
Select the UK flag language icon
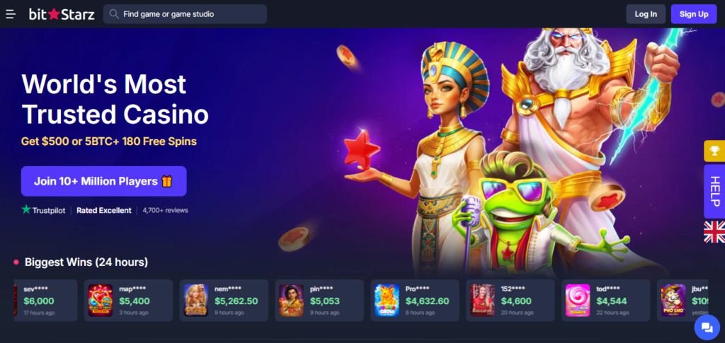[714, 232]
